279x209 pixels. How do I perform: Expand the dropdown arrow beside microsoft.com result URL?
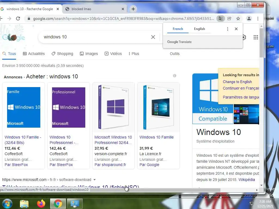pos(95,180)
